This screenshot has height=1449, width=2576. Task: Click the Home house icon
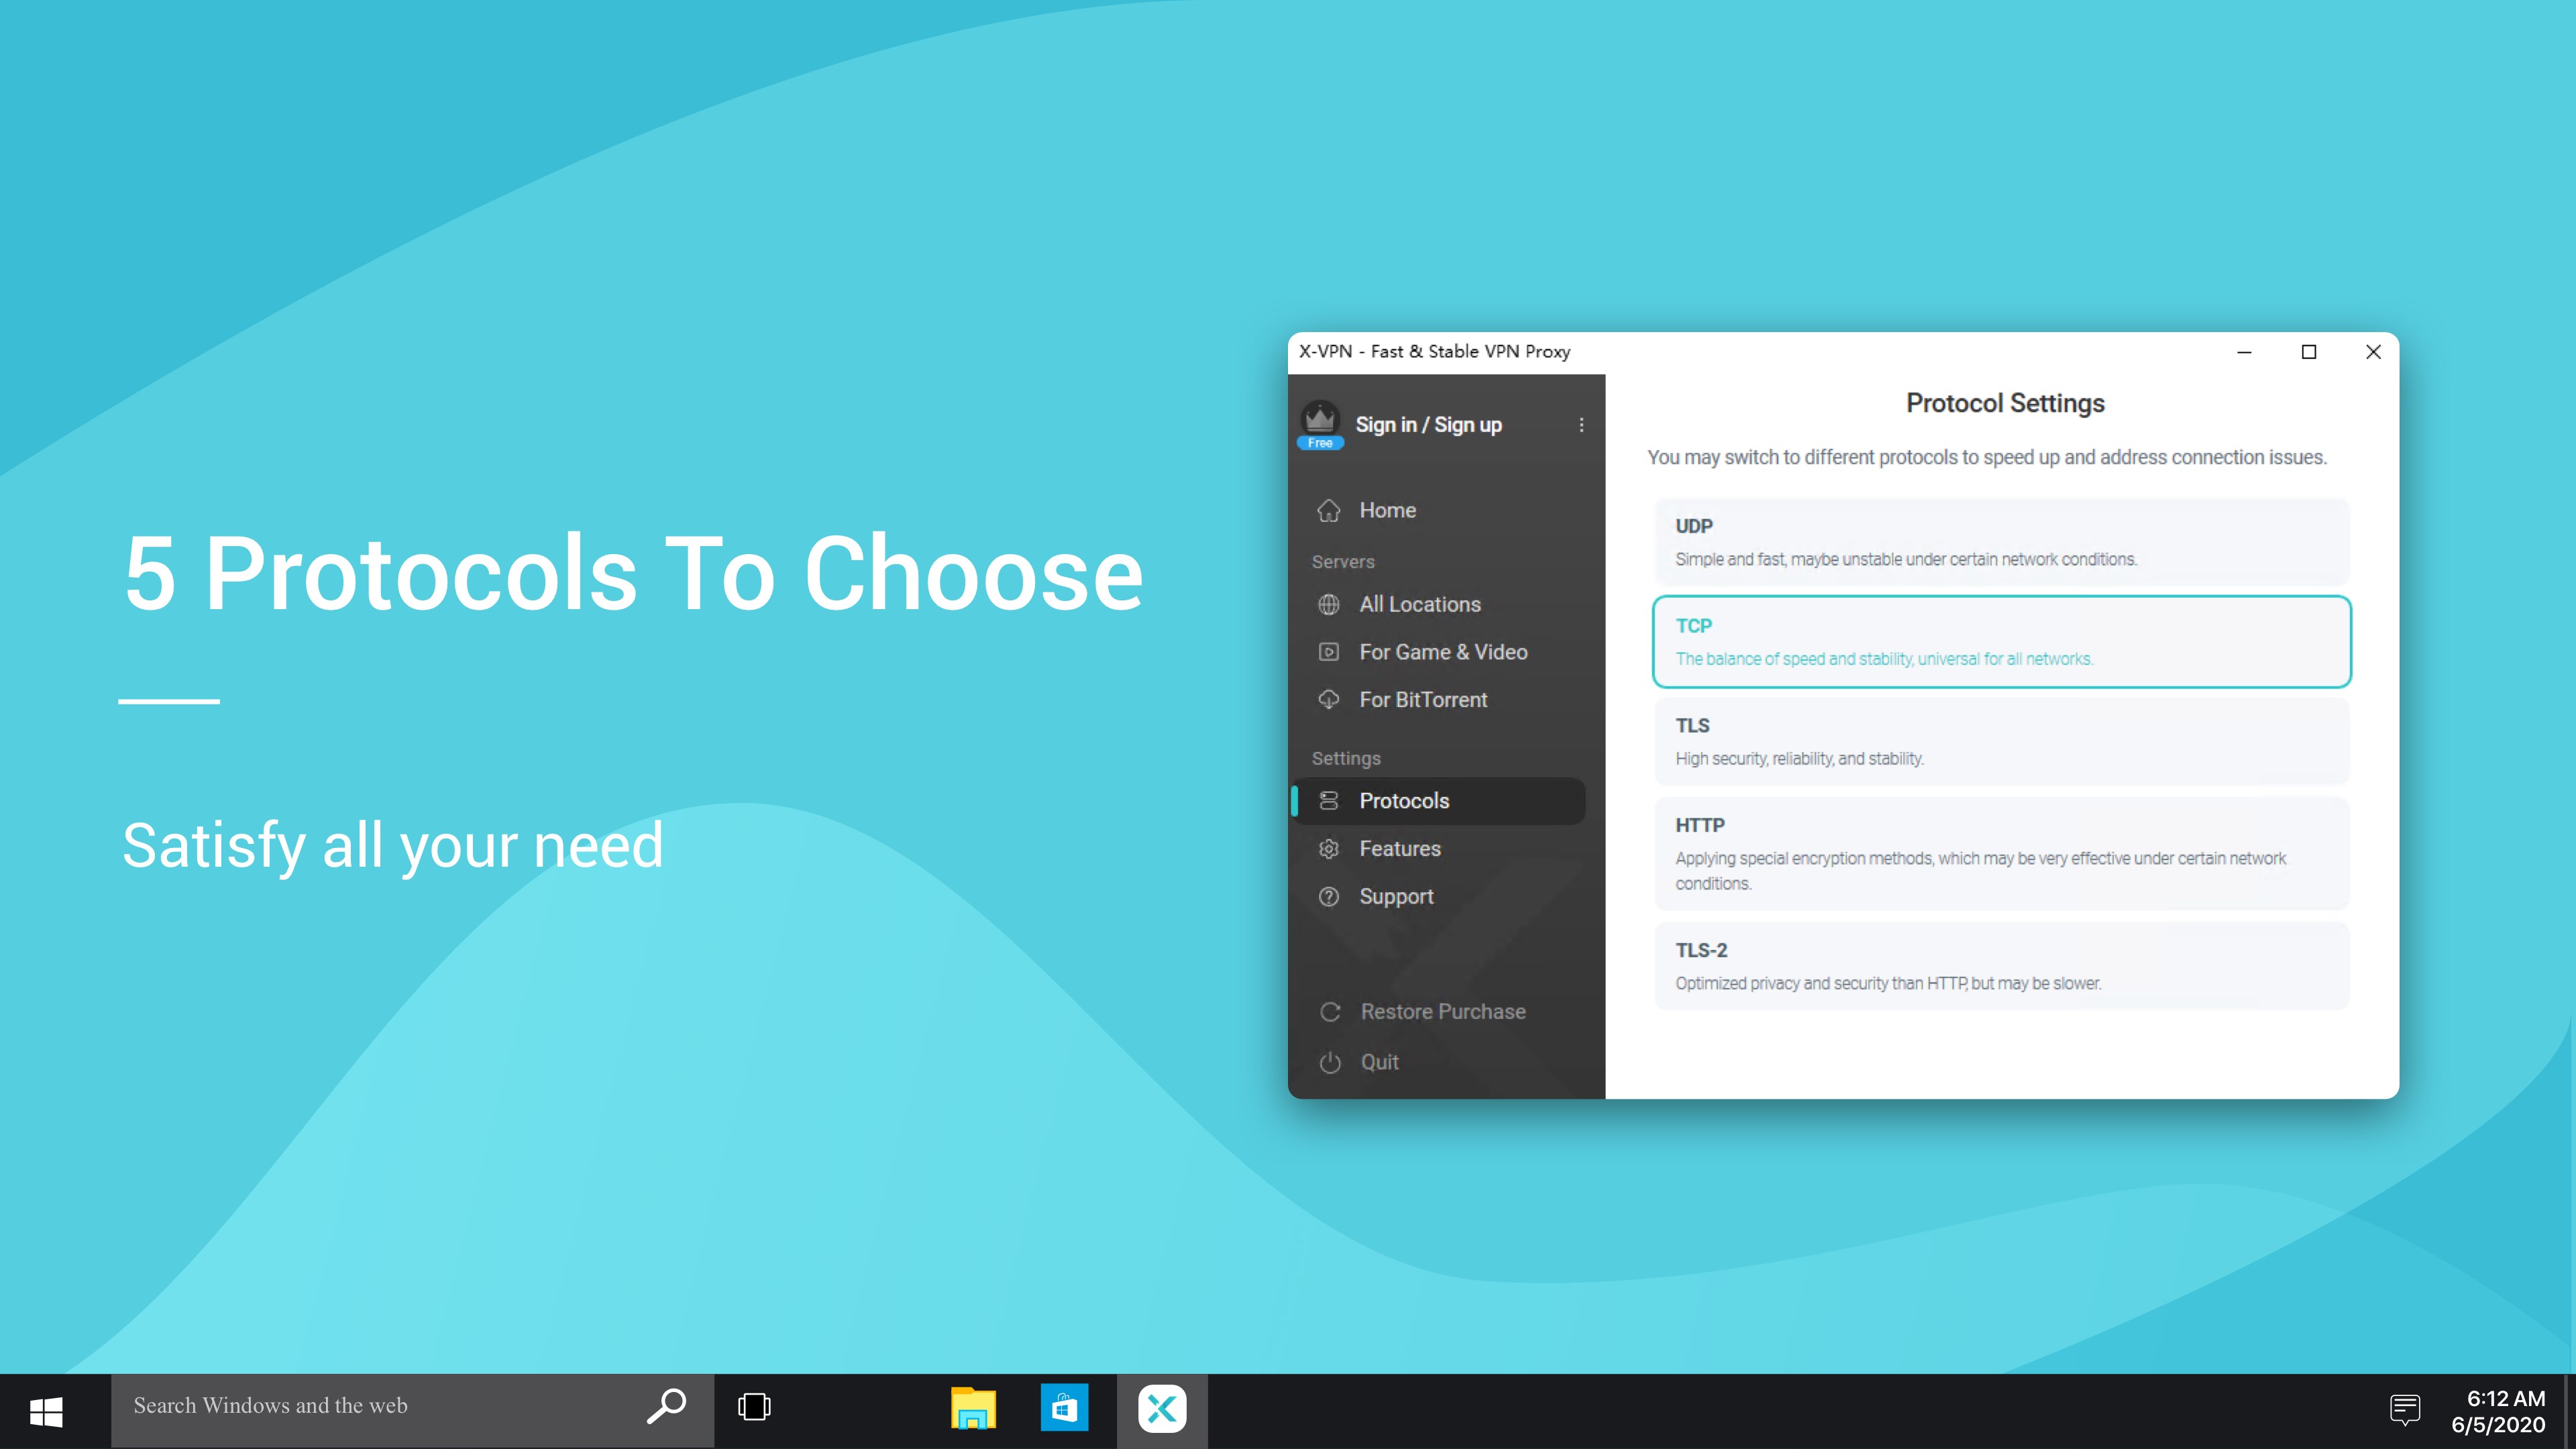tap(1328, 510)
